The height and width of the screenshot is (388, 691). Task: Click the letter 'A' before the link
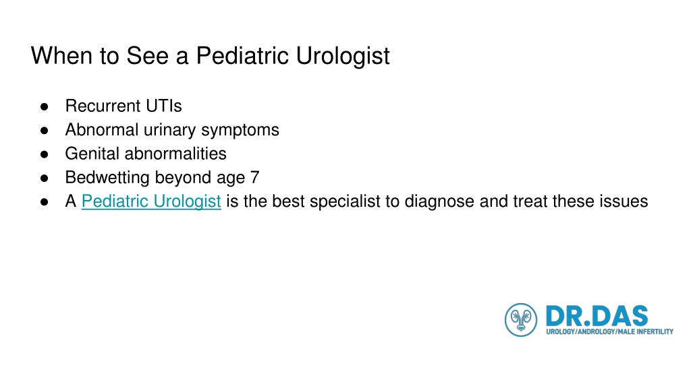[x=70, y=201]
